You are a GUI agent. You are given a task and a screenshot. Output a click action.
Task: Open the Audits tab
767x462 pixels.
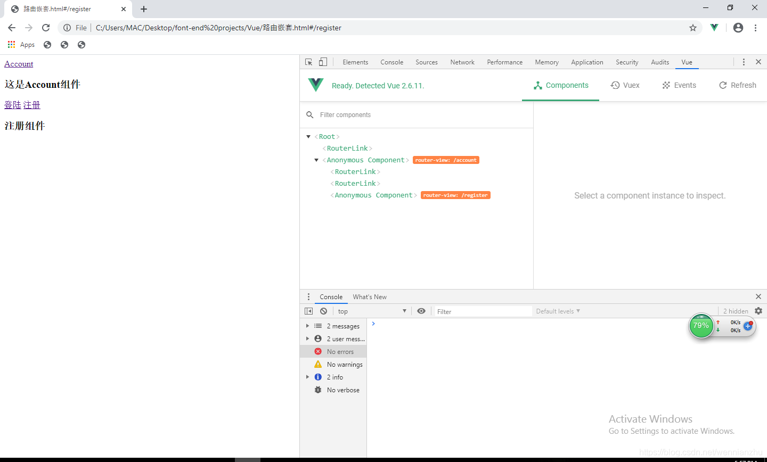tap(660, 62)
